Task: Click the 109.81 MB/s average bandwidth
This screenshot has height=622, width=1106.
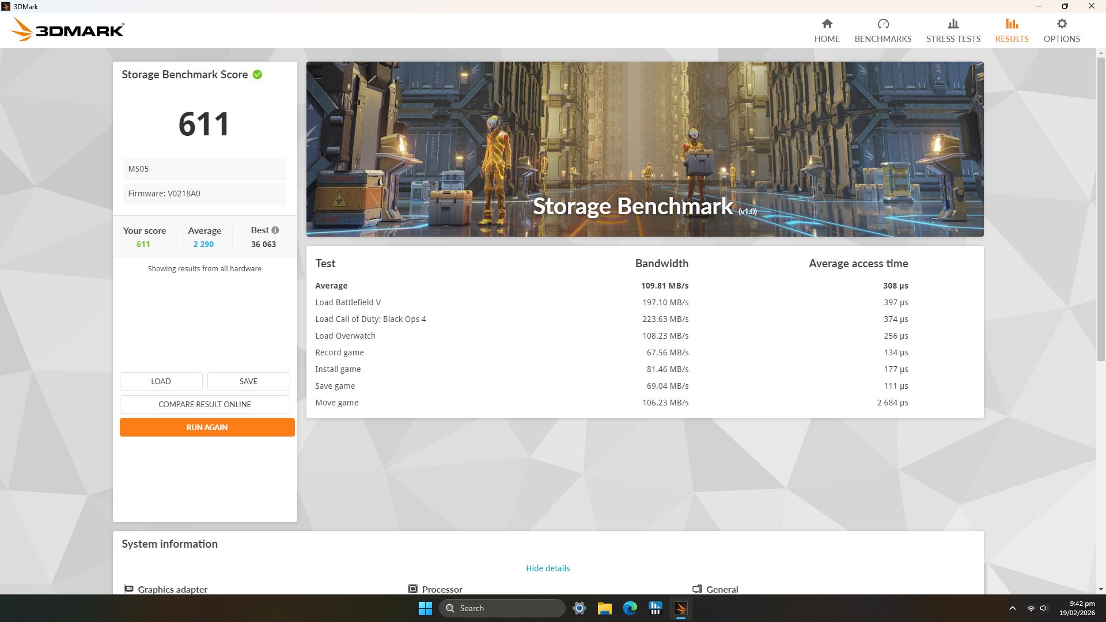Action: click(x=665, y=286)
